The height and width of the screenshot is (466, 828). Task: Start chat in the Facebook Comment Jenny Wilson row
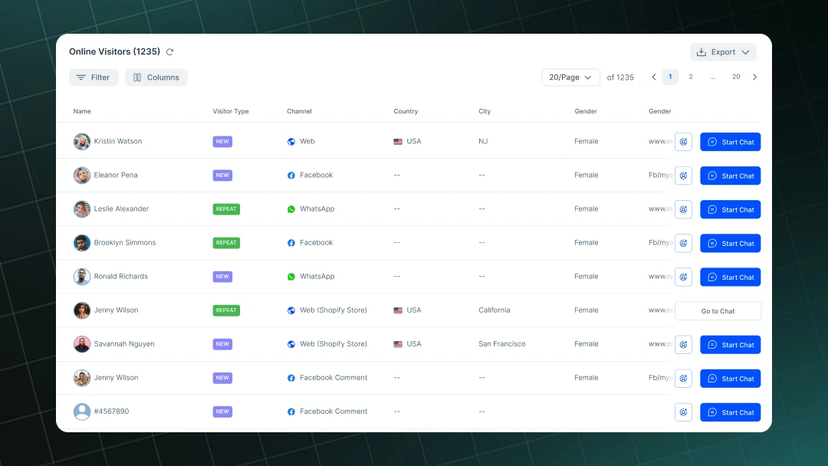click(x=731, y=379)
